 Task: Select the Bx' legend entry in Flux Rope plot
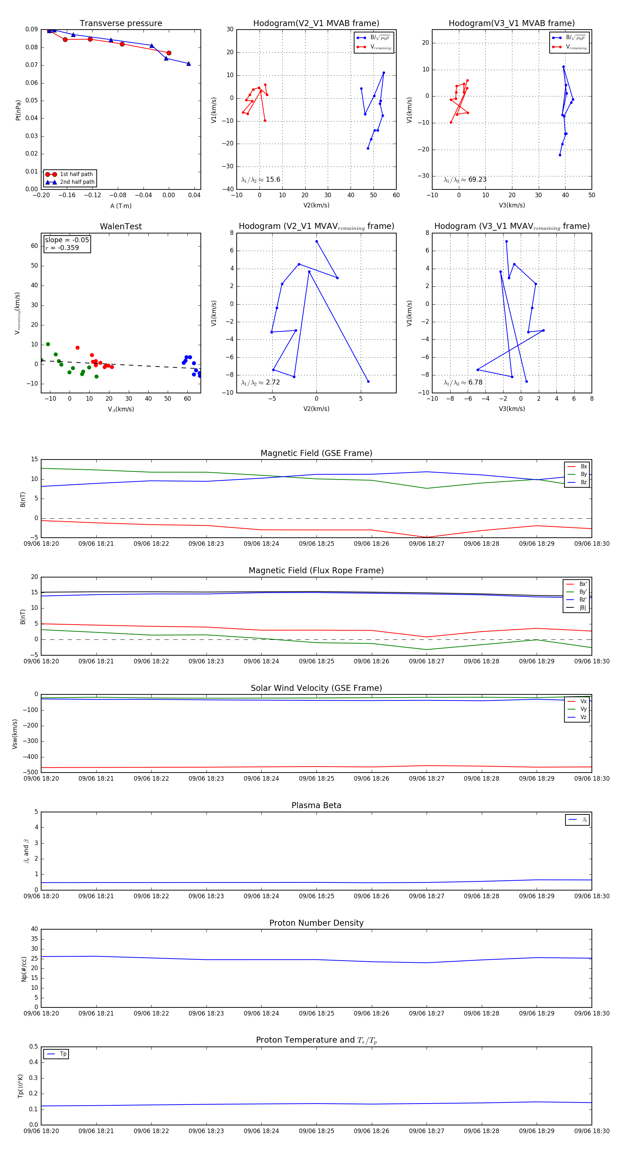click(x=577, y=584)
